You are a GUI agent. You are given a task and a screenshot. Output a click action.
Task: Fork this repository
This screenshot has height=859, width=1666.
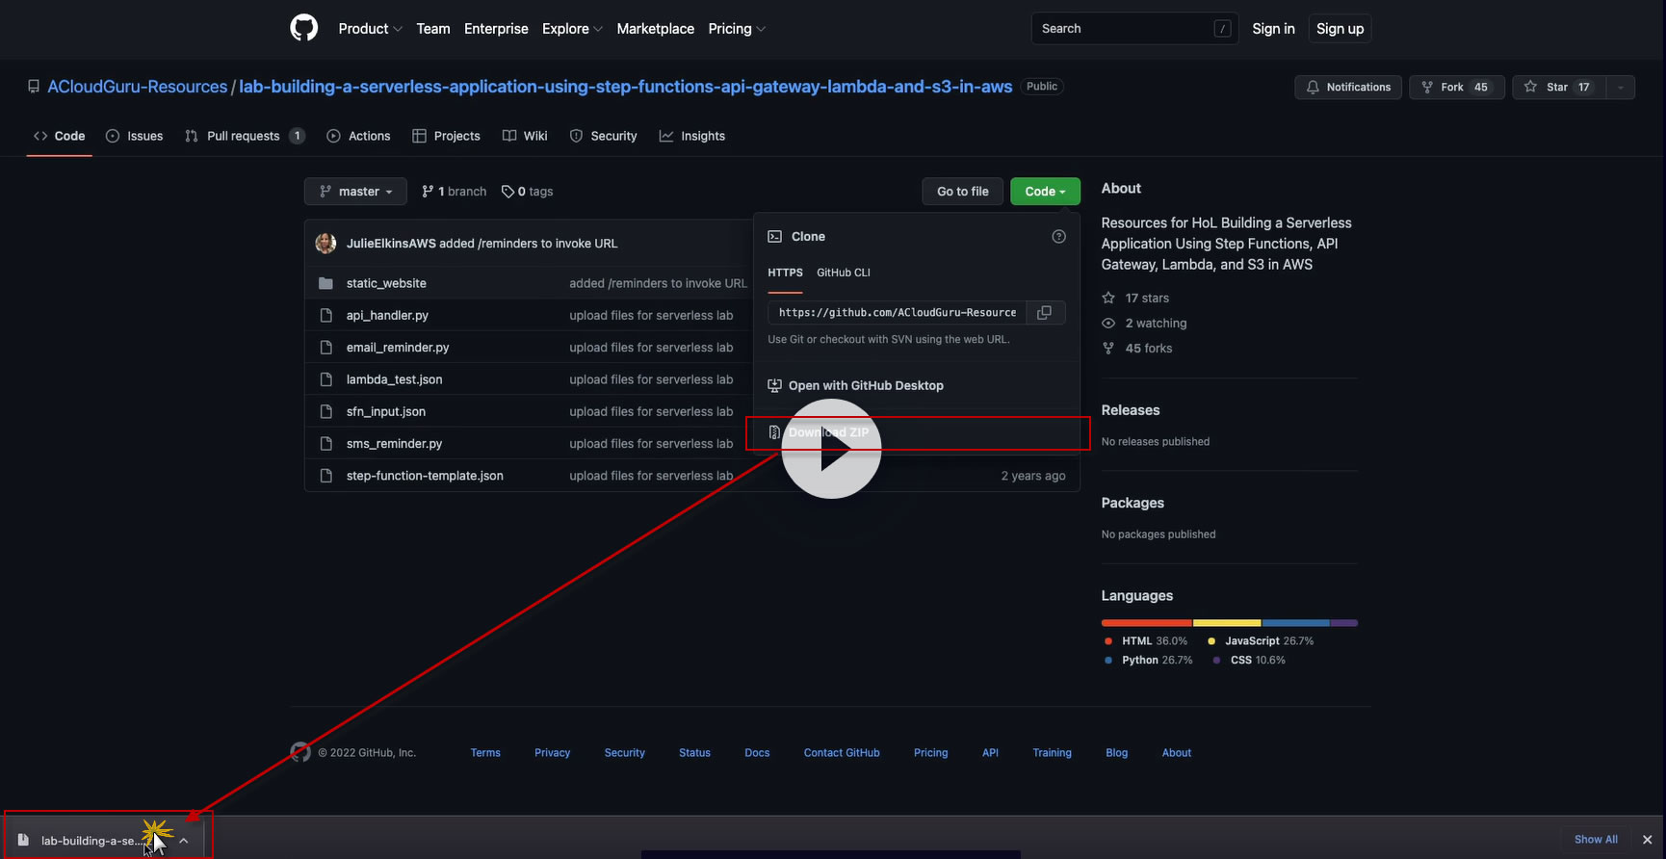point(1456,87)
